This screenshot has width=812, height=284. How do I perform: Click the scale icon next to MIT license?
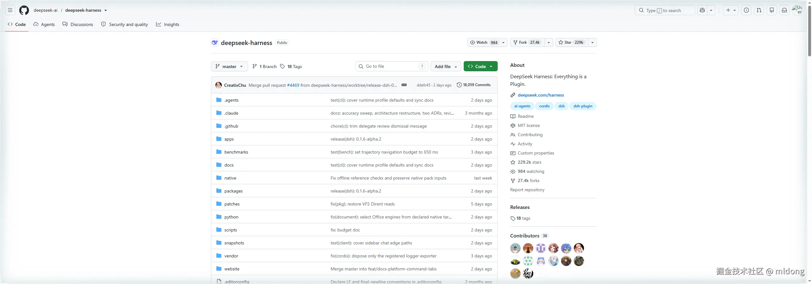(513, 126)
